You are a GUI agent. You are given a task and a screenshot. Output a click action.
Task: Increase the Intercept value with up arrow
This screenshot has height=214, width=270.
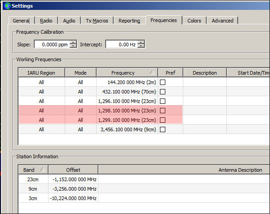pos(141,42)
